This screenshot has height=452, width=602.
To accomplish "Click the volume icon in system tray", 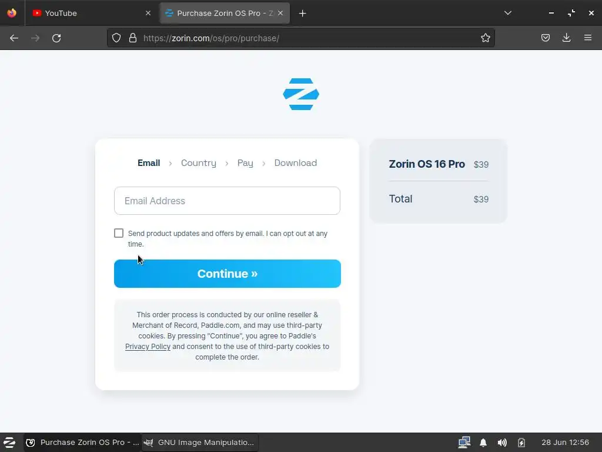I will (x=502, y=443).
